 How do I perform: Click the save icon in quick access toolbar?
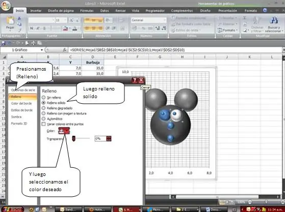[3, 43]
